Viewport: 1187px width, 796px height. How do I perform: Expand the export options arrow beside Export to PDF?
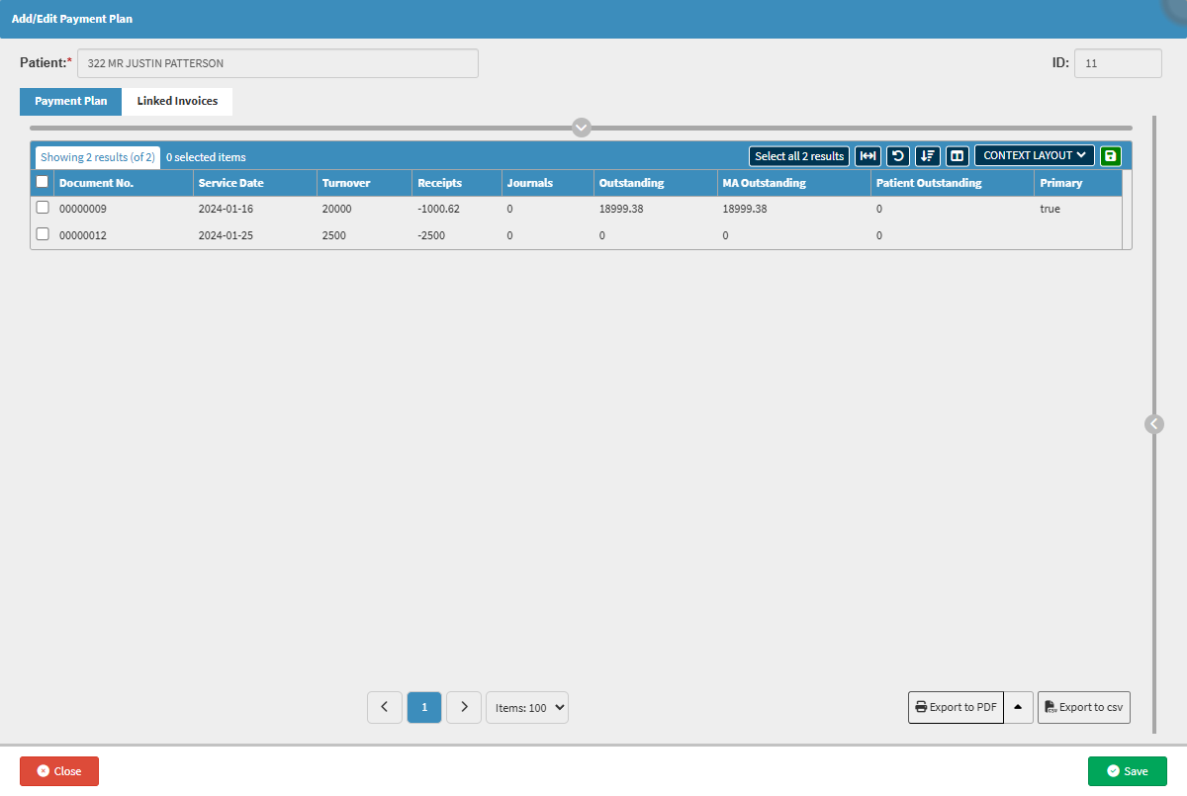click(1019, 707)
